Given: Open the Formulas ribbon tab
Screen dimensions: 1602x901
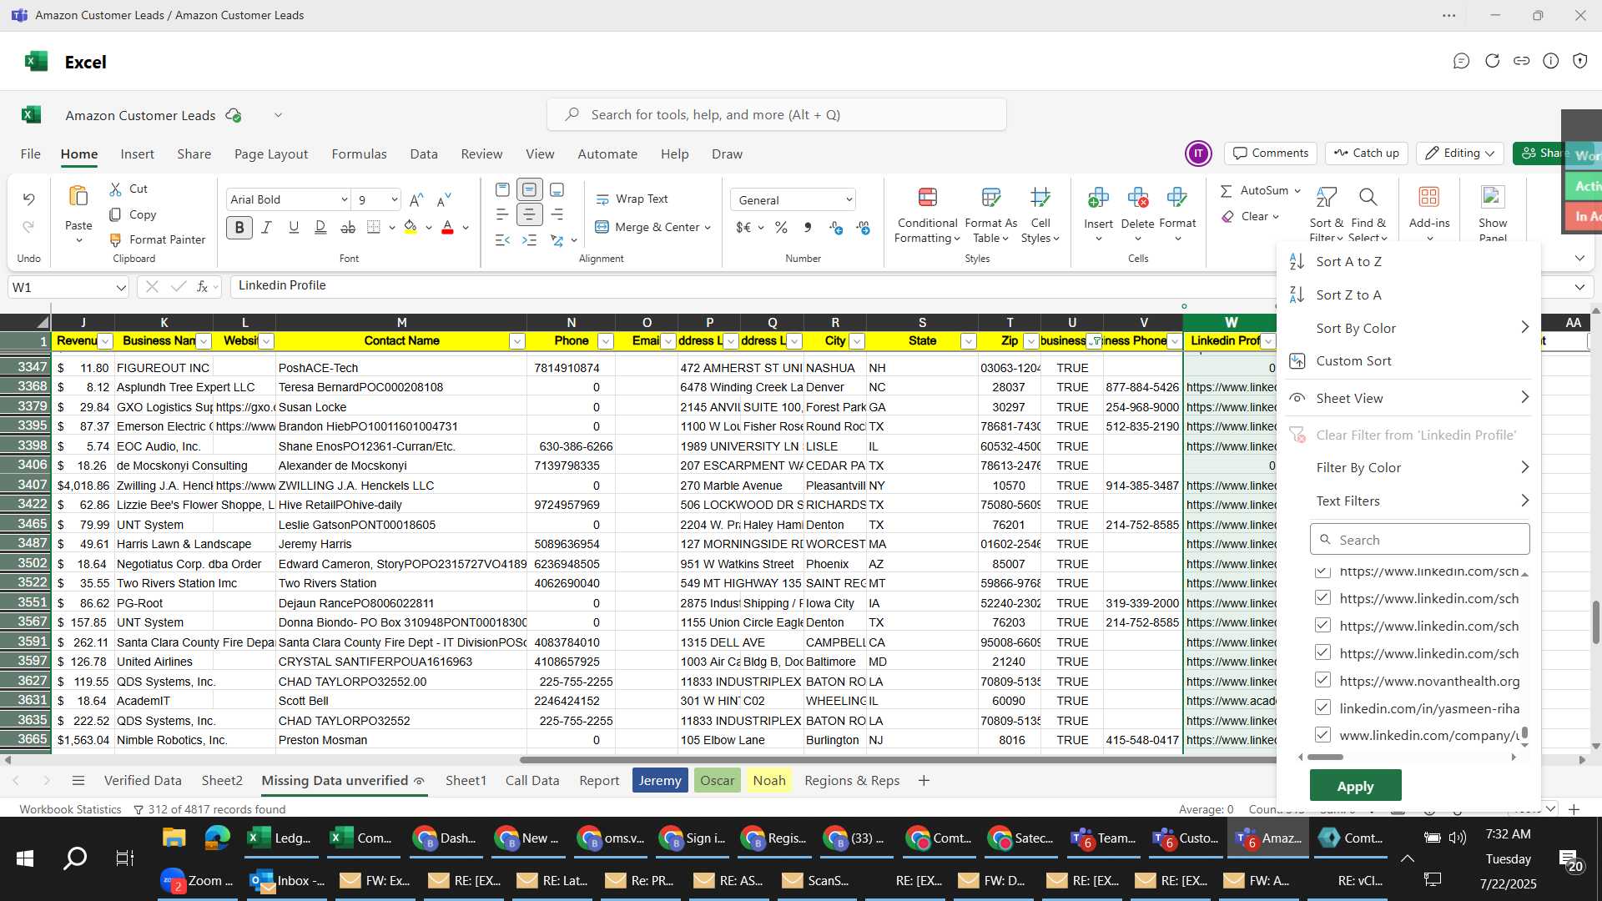Looking at the screenshot, I should click(359, 154).
